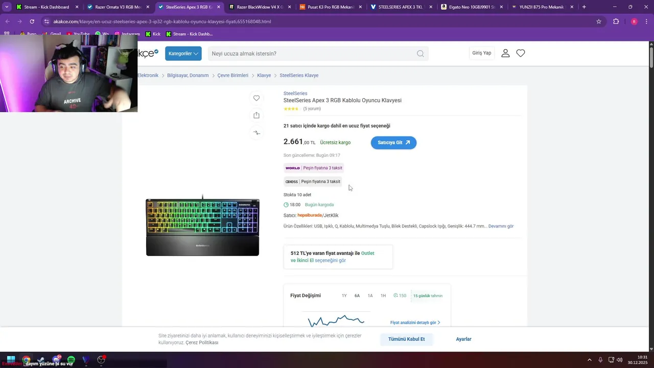Add product to favorites with heart icon
The height and width of the screenshot is (368, 654).
[256, 98]
